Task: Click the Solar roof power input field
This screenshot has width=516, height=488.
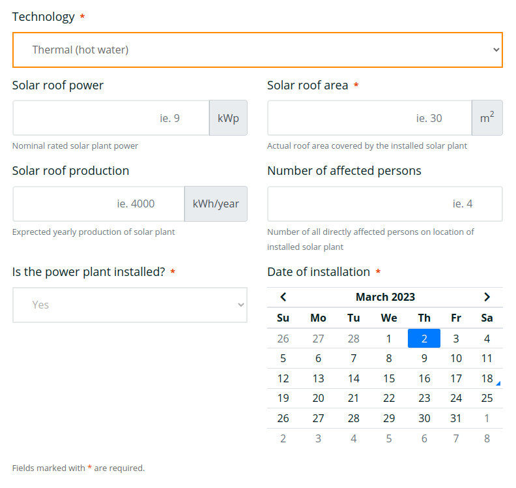Action: click(111, 118)
